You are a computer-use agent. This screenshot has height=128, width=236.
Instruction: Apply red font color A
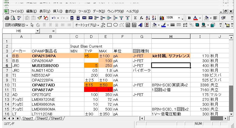point(195,18)
